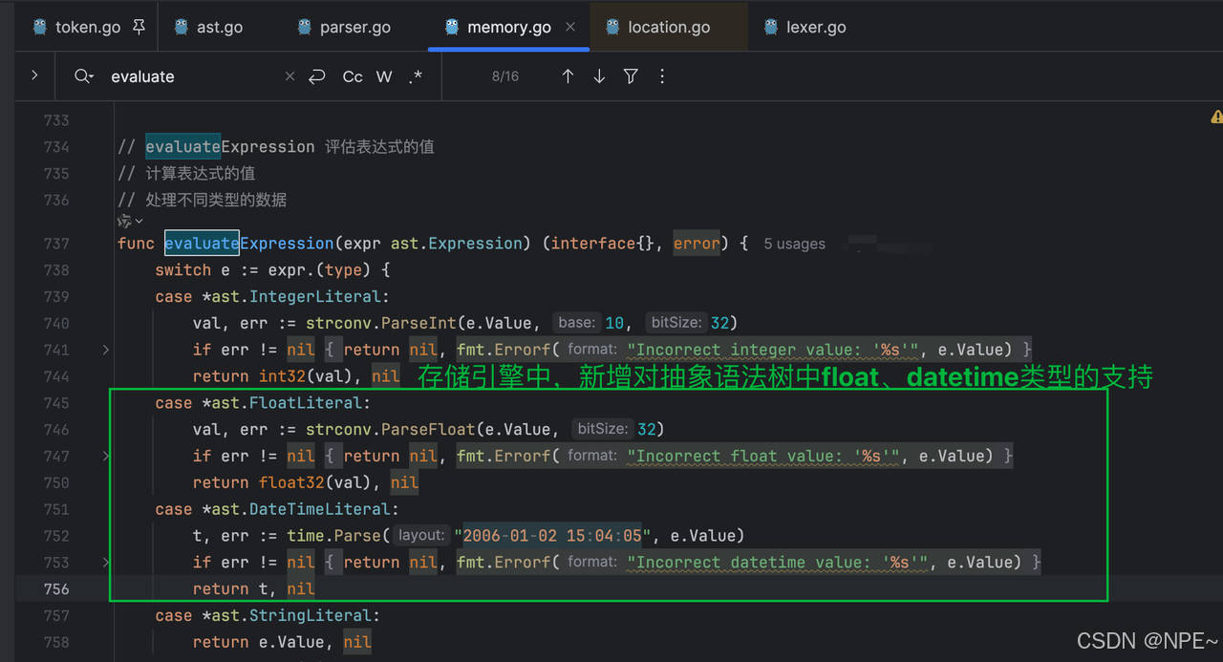Click the new line icon in search
Screen dimensions: 1223x662
point(317,76)
